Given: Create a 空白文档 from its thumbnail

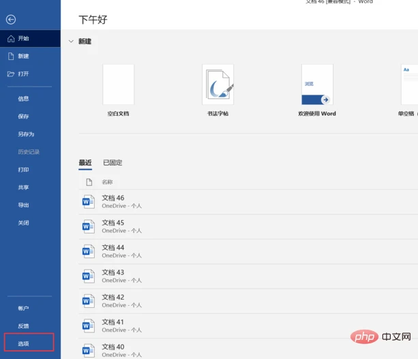Looking at the screenshot, I should pyautogui.click(x=119, y=84).
